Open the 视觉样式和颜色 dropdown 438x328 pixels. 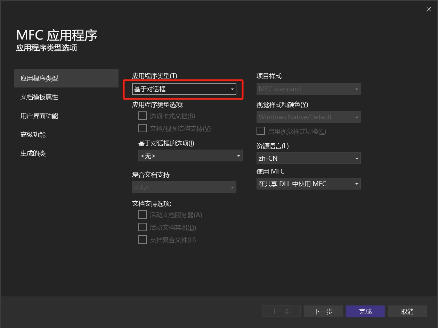[308, 117]
